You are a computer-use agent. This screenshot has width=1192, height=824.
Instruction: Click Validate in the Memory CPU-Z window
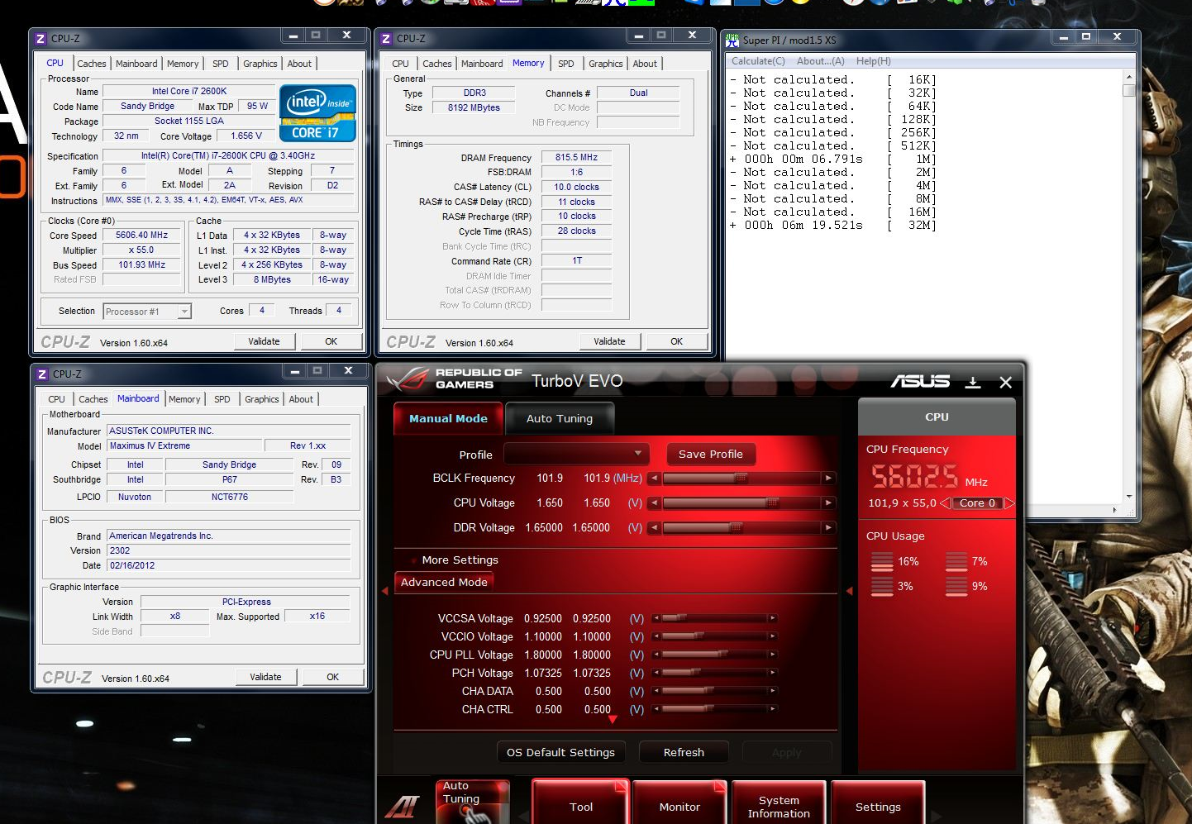pyautogui.click(x=609, y=341)
